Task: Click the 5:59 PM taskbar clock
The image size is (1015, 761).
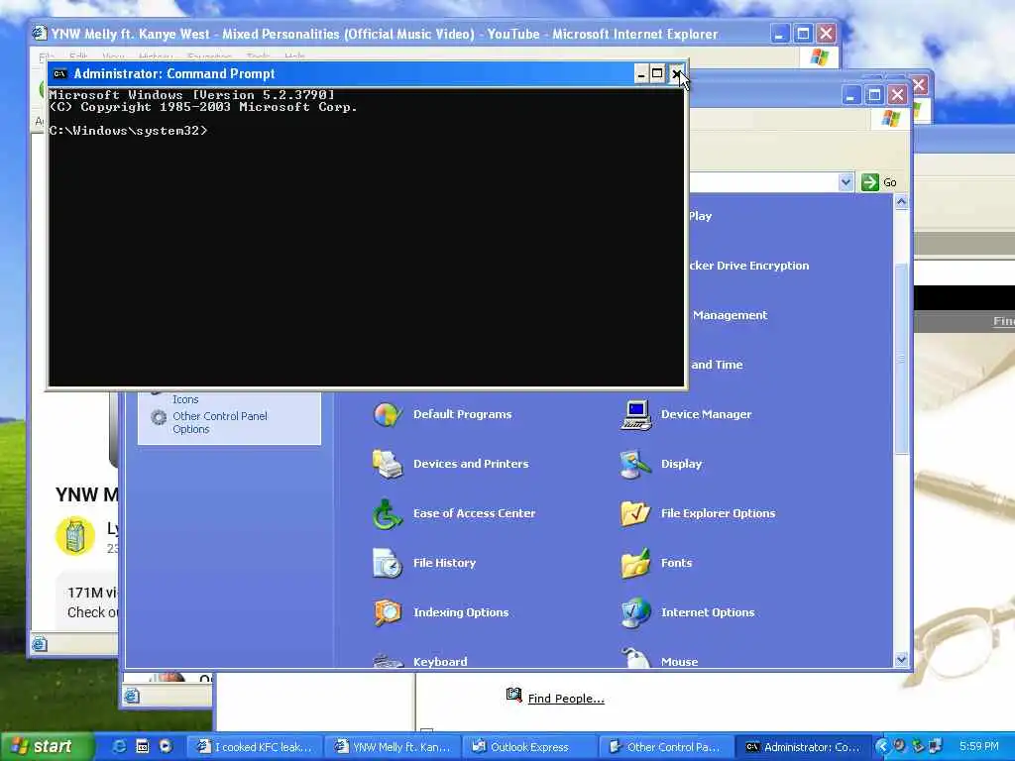Action: pyautogui.click(x=978, y=746)
